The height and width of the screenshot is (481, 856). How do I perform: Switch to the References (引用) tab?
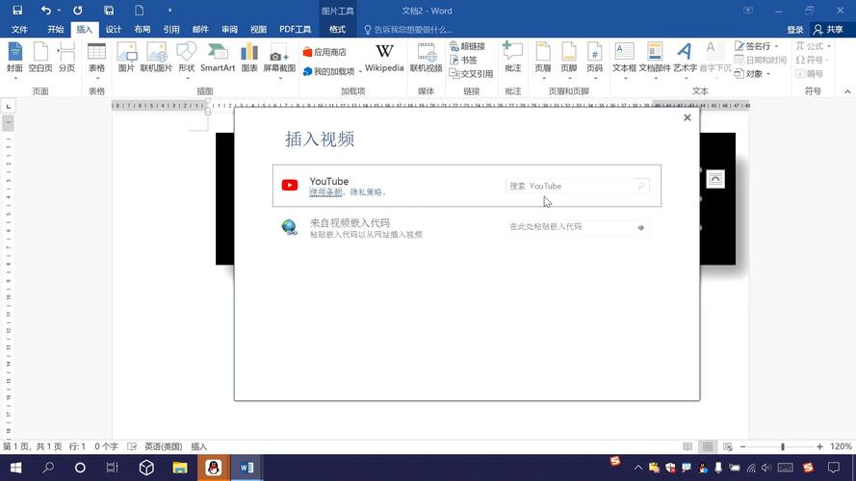point(170,30)
